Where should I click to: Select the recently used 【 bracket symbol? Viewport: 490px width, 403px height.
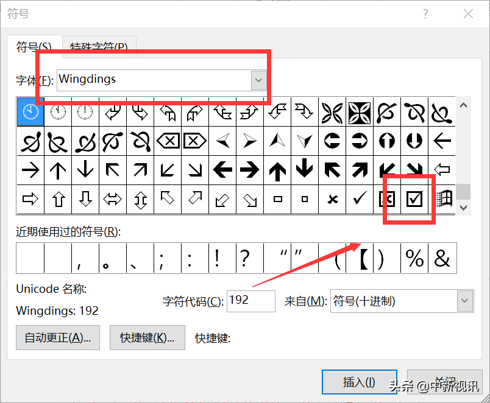360,258
